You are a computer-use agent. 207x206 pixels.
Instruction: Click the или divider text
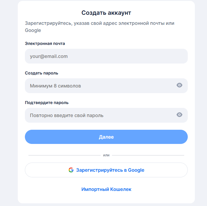[x=106, y=155]
